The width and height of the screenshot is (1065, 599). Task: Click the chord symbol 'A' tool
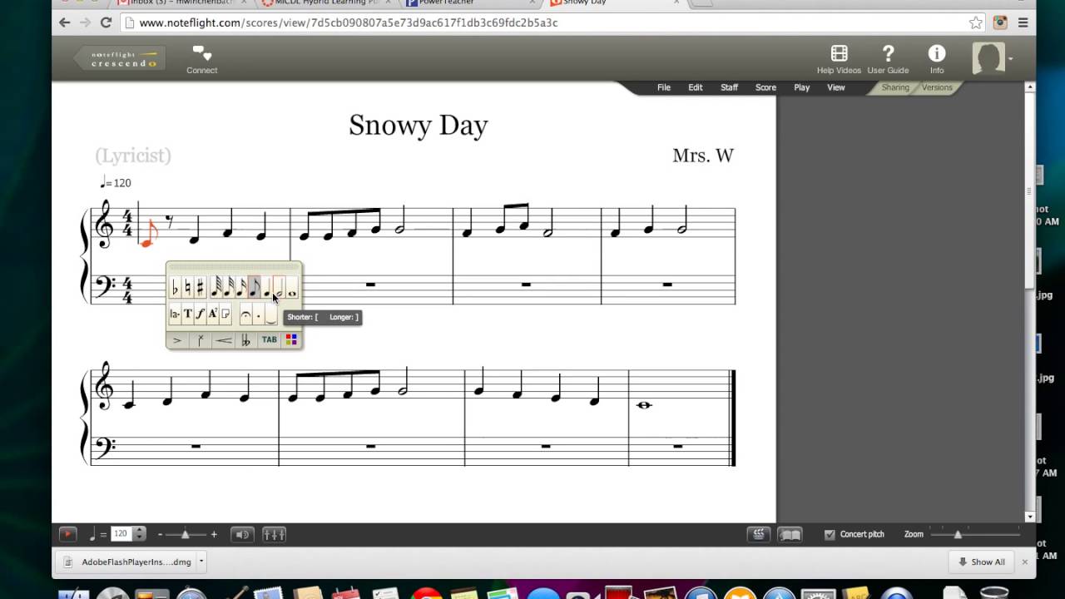213,314
